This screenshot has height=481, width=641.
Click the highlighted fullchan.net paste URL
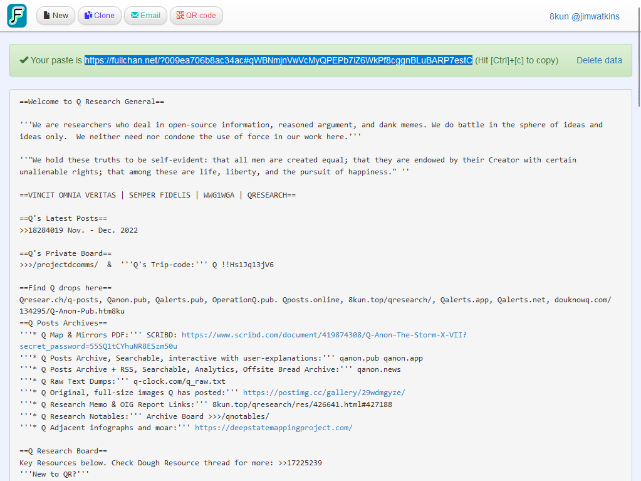(x=278, y=61)
